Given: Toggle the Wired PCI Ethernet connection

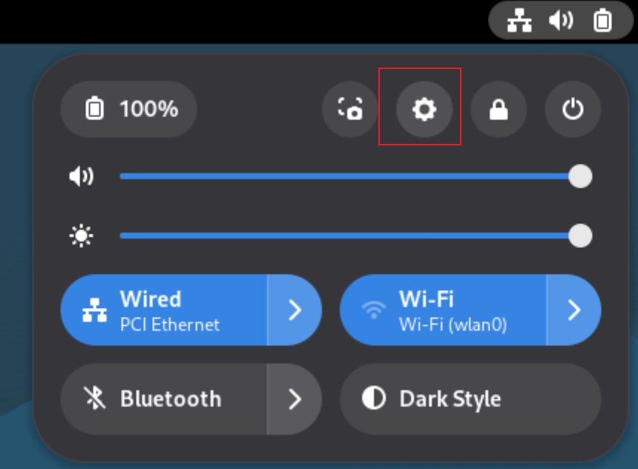Looking at the screenshot, I should pos(163,310).
